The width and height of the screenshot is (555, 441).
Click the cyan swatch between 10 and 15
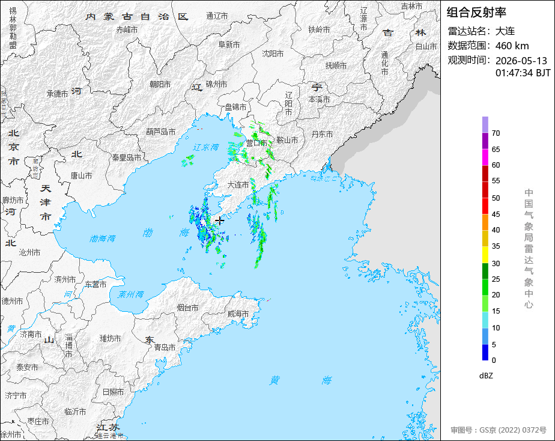485,320
